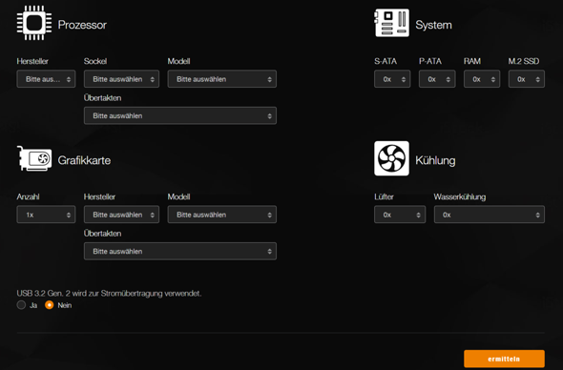
Task: Select the Ja radio button
Action: click(x=21, y=305)
